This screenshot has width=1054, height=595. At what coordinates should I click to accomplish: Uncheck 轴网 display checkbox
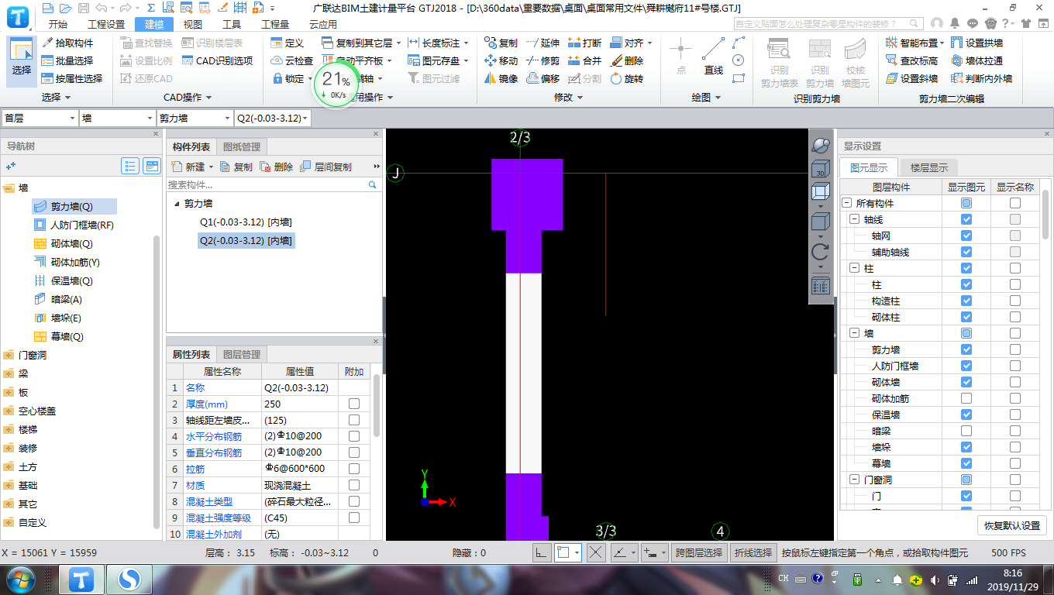[x=966, y=236]
